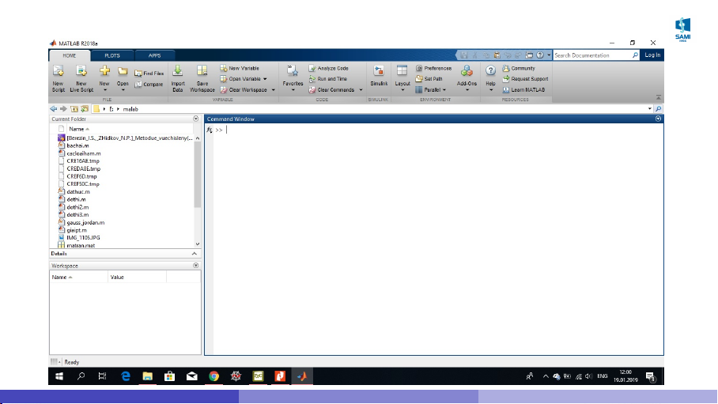This screenshot has height=404, width=718.
Task: Click Import Data
Action: [x=178, y=77]
